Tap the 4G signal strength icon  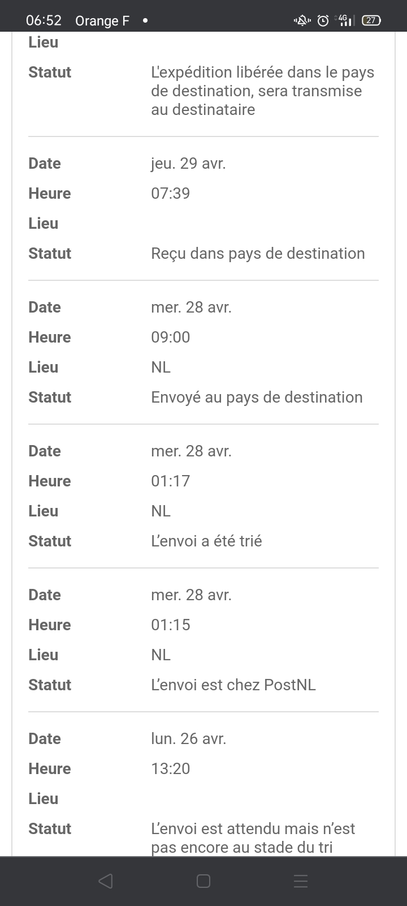(x=345, y=21)
